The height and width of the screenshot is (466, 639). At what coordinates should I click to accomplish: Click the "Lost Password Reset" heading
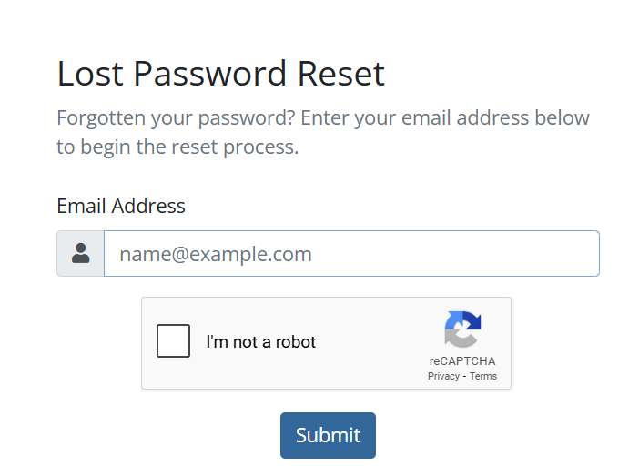pyautogui.click(x=220, y=74)
